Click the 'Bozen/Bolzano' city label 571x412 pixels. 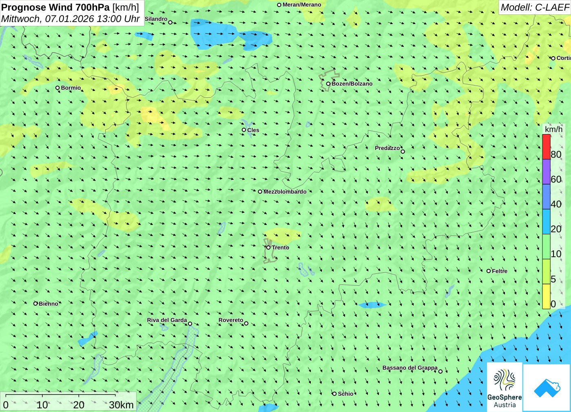coord(352,84)
